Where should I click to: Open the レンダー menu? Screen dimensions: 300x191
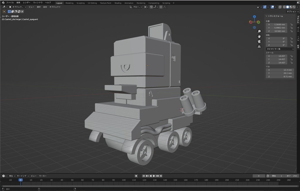tap(27, 3)
